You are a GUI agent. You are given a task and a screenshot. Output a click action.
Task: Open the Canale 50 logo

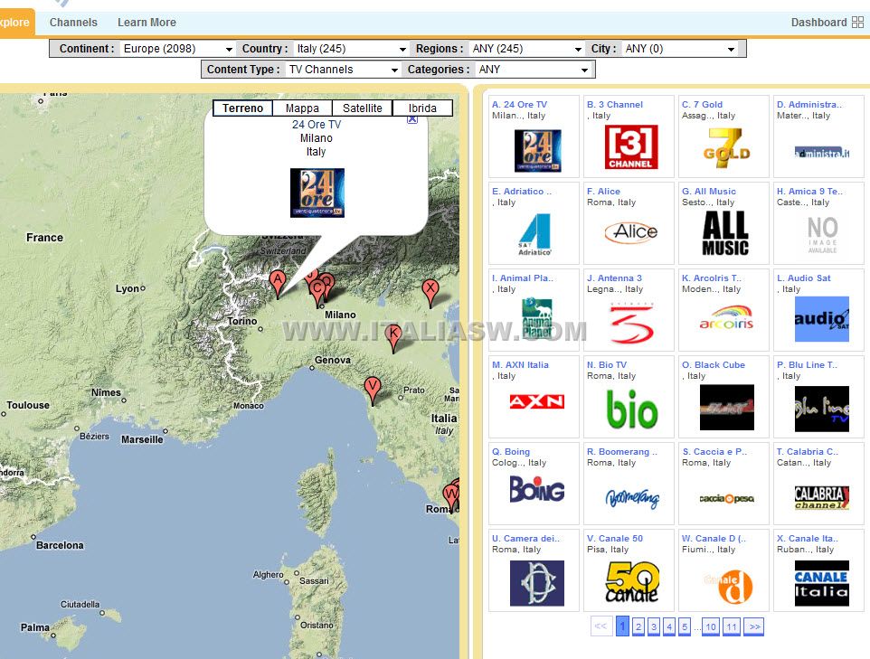(632, 582)
